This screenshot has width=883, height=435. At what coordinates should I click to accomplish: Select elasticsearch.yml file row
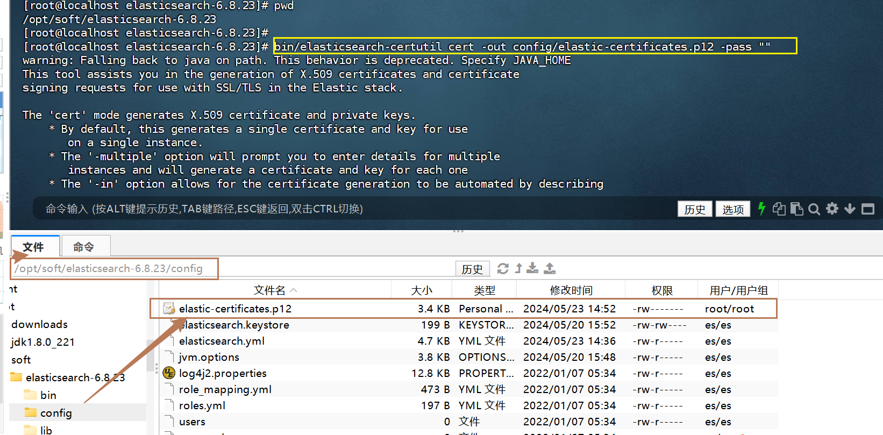tap(468, 341)
